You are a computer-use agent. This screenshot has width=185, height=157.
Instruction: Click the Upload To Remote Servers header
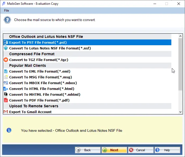87,106
